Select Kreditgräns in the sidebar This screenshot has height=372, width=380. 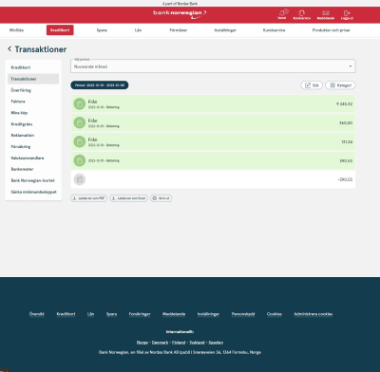coord(22,124)
